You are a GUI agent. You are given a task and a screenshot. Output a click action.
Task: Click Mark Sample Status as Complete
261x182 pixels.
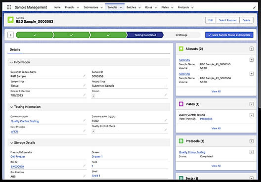[229, 35]
